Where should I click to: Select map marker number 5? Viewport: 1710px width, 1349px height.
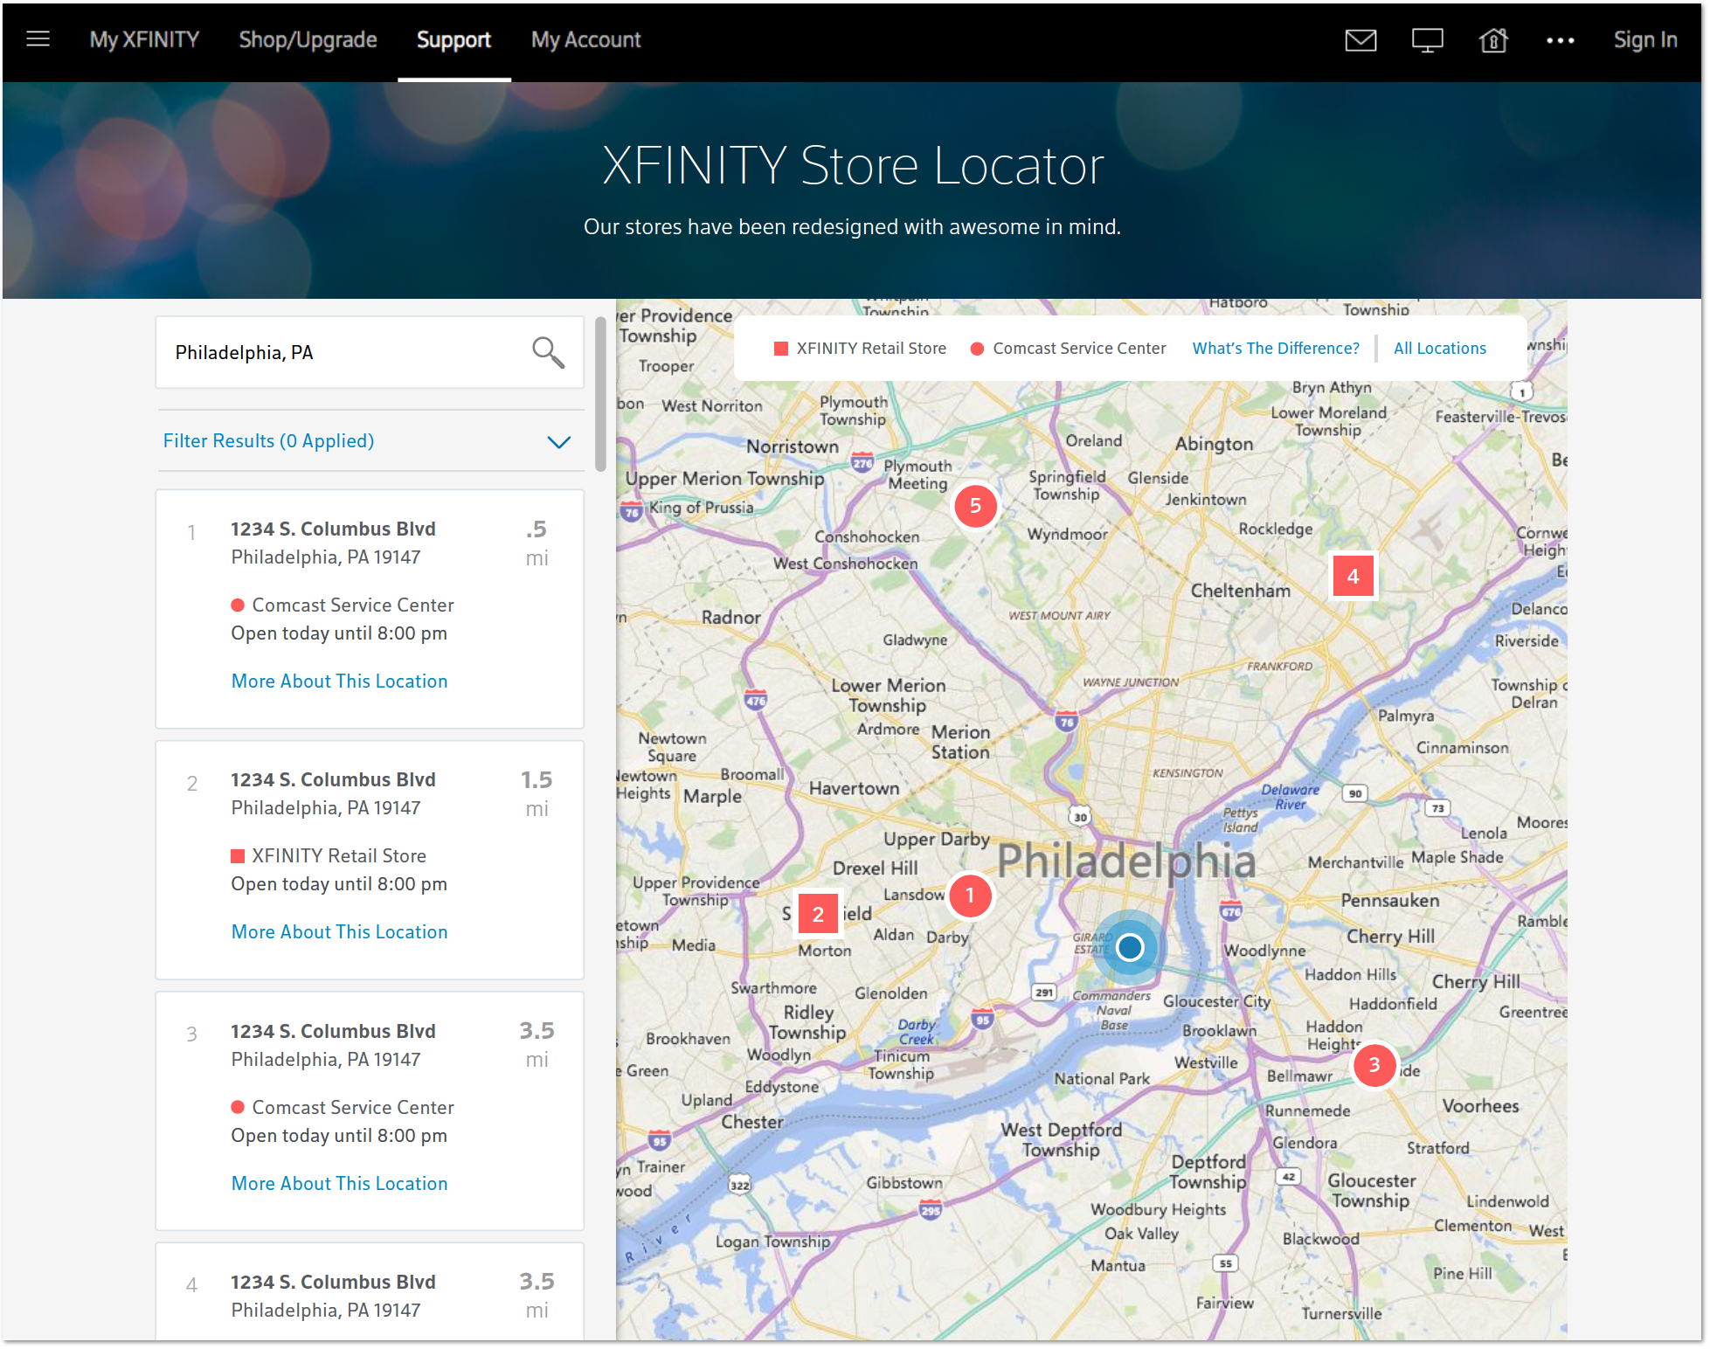975,506
